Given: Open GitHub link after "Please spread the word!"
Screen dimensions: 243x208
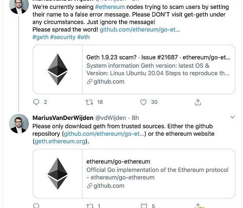Looking at the screenshot, I should [140, 30].
